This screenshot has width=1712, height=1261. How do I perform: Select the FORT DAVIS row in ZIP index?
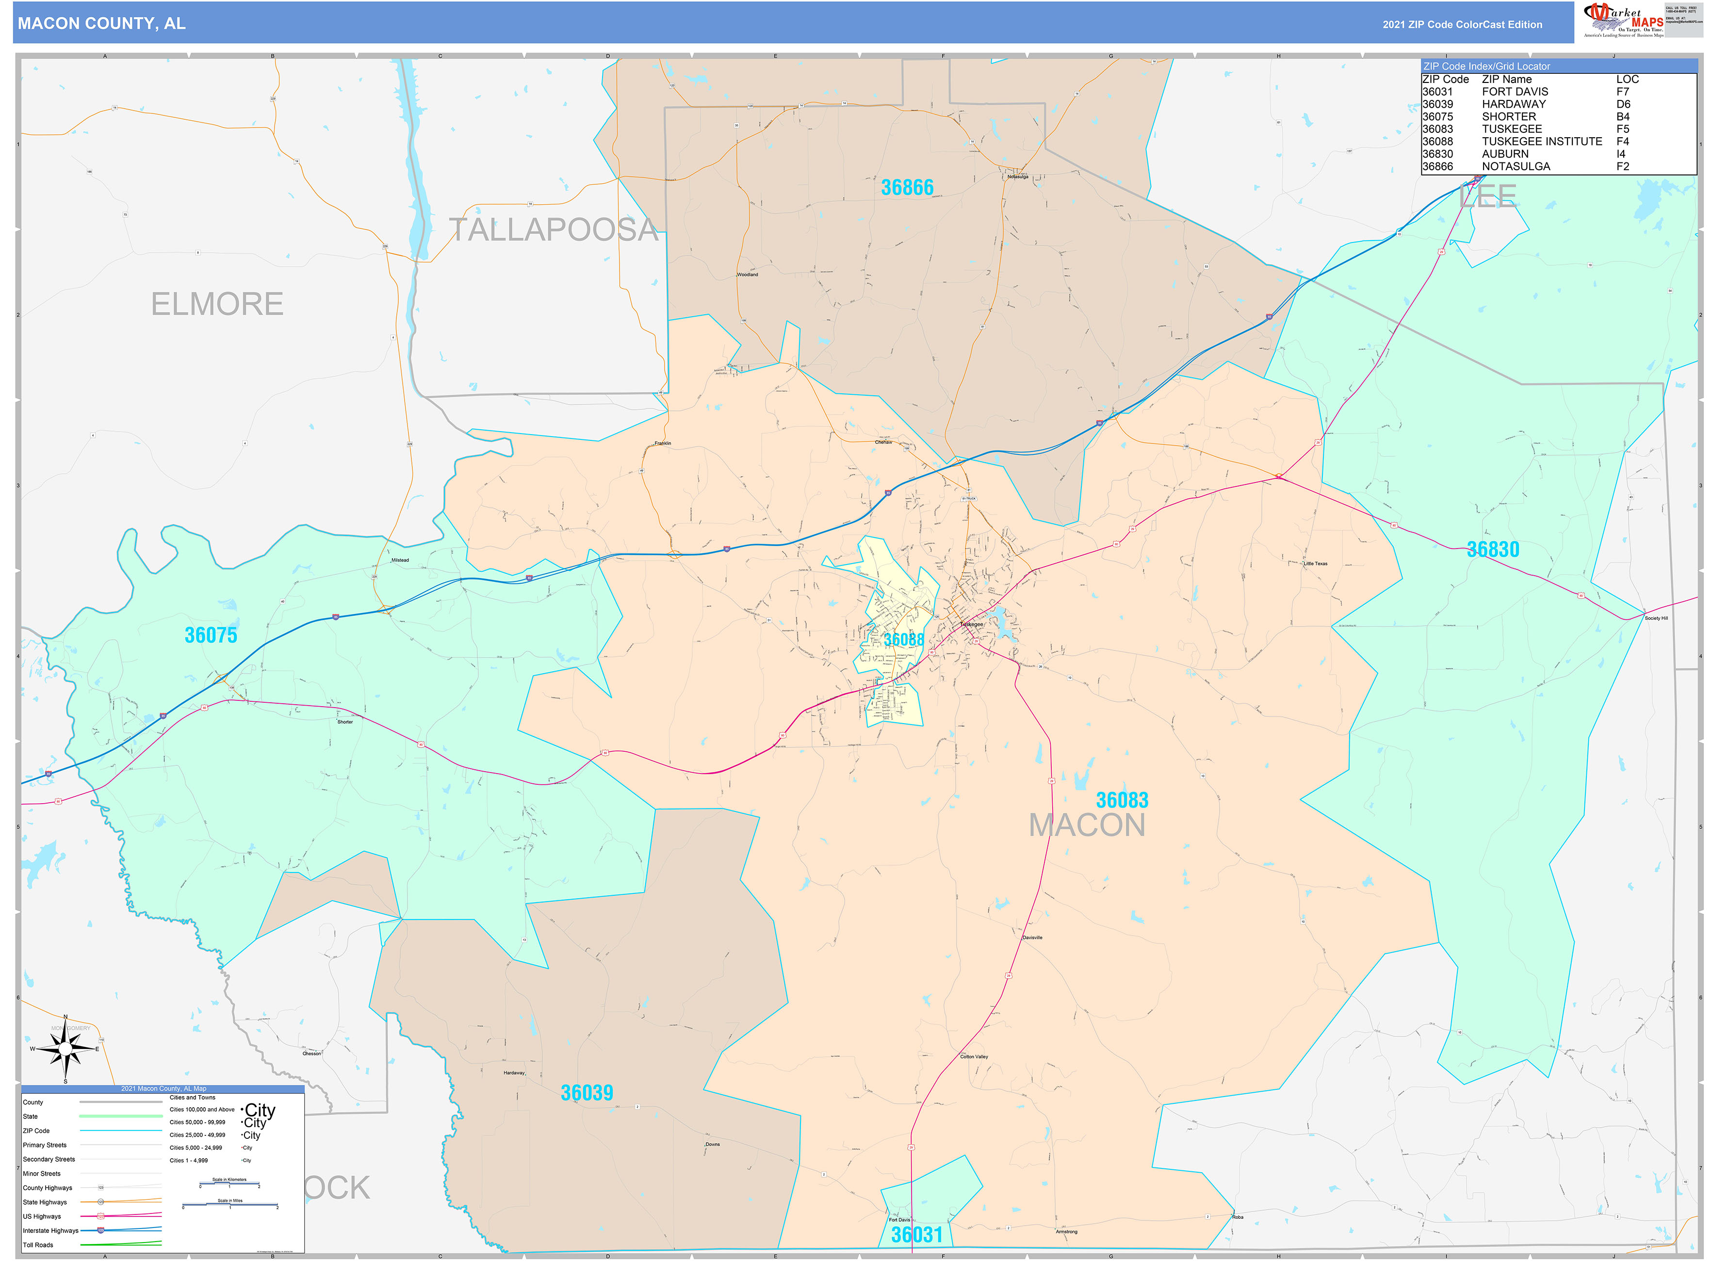tap(1514, 92)
